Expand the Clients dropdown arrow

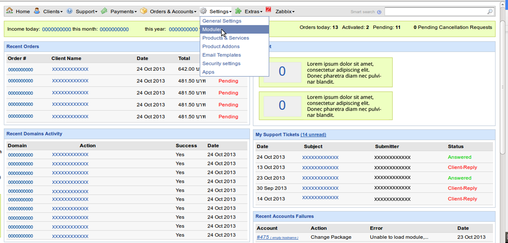tap(61, 12)
